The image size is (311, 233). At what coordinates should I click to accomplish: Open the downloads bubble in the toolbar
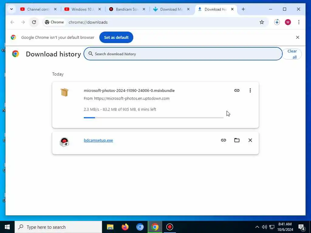(x=277, y=22)
